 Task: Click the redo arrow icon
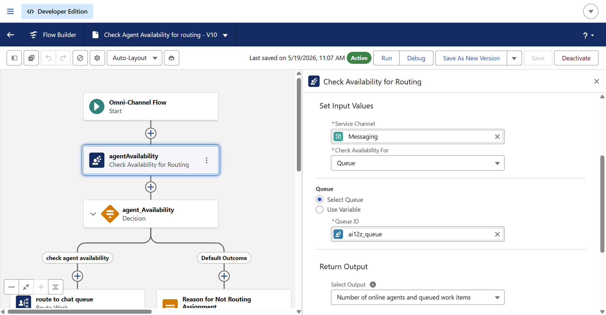point(63,58)
